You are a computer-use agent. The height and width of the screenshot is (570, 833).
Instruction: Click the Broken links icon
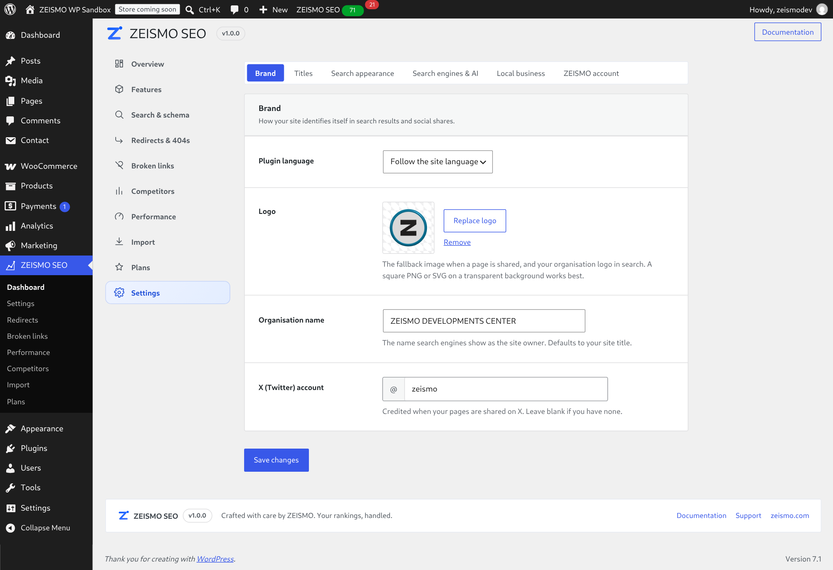[x=119, y=165]
